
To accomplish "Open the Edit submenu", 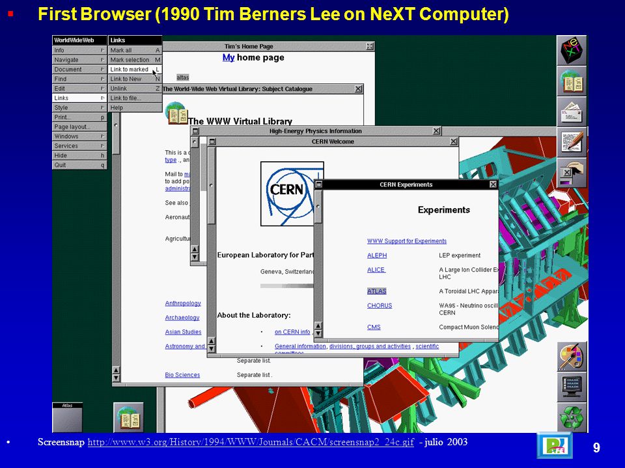I will [x=79, y=88].
